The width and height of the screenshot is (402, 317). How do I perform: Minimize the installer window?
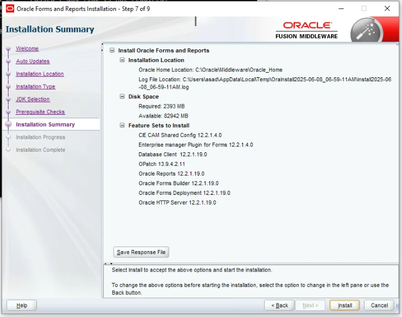click(x=341, y=9)
